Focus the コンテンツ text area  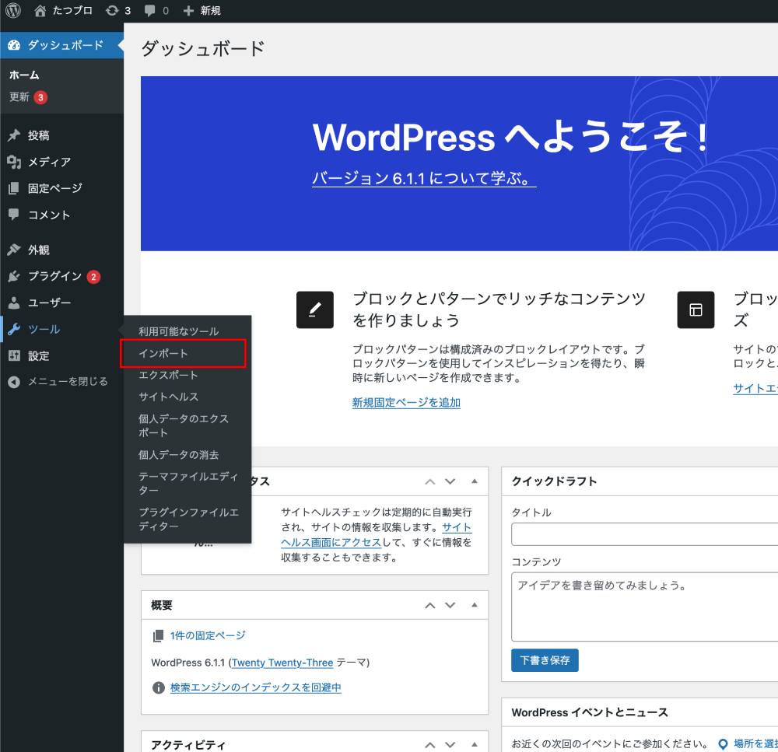644,607
